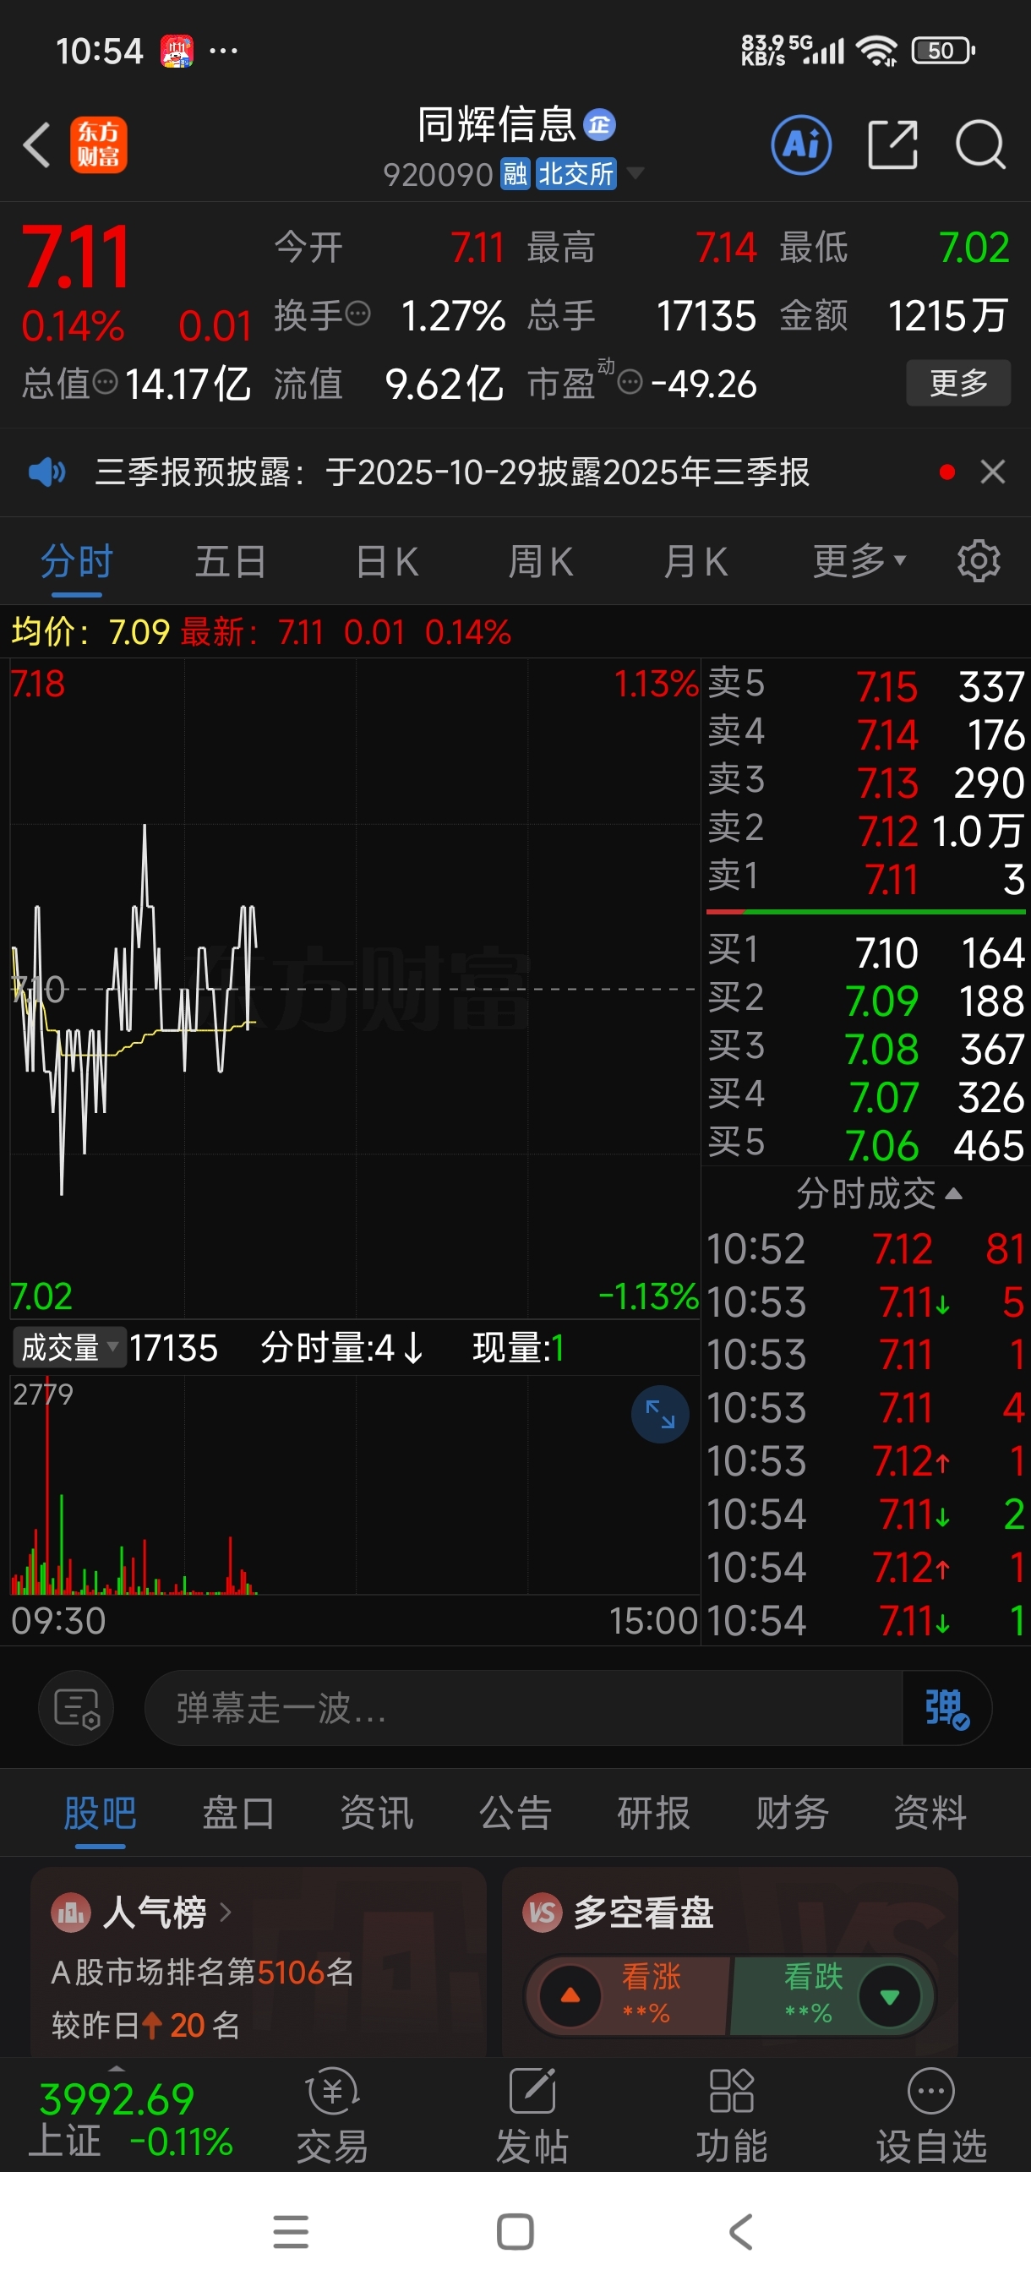Tap Android system back button

point(741,2231)
